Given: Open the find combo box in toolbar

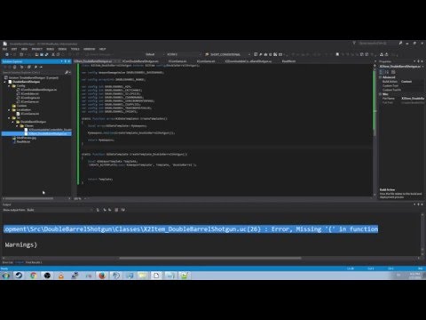Looking at the screenshot, I should point(228,54).
